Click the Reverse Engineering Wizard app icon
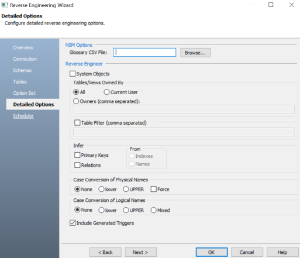Image resolution: width=300 pixels, height=258 pixels. tap(5, 5)
